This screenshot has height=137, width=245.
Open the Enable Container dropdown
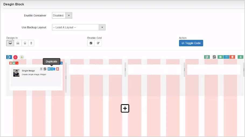tap(62, 16)
